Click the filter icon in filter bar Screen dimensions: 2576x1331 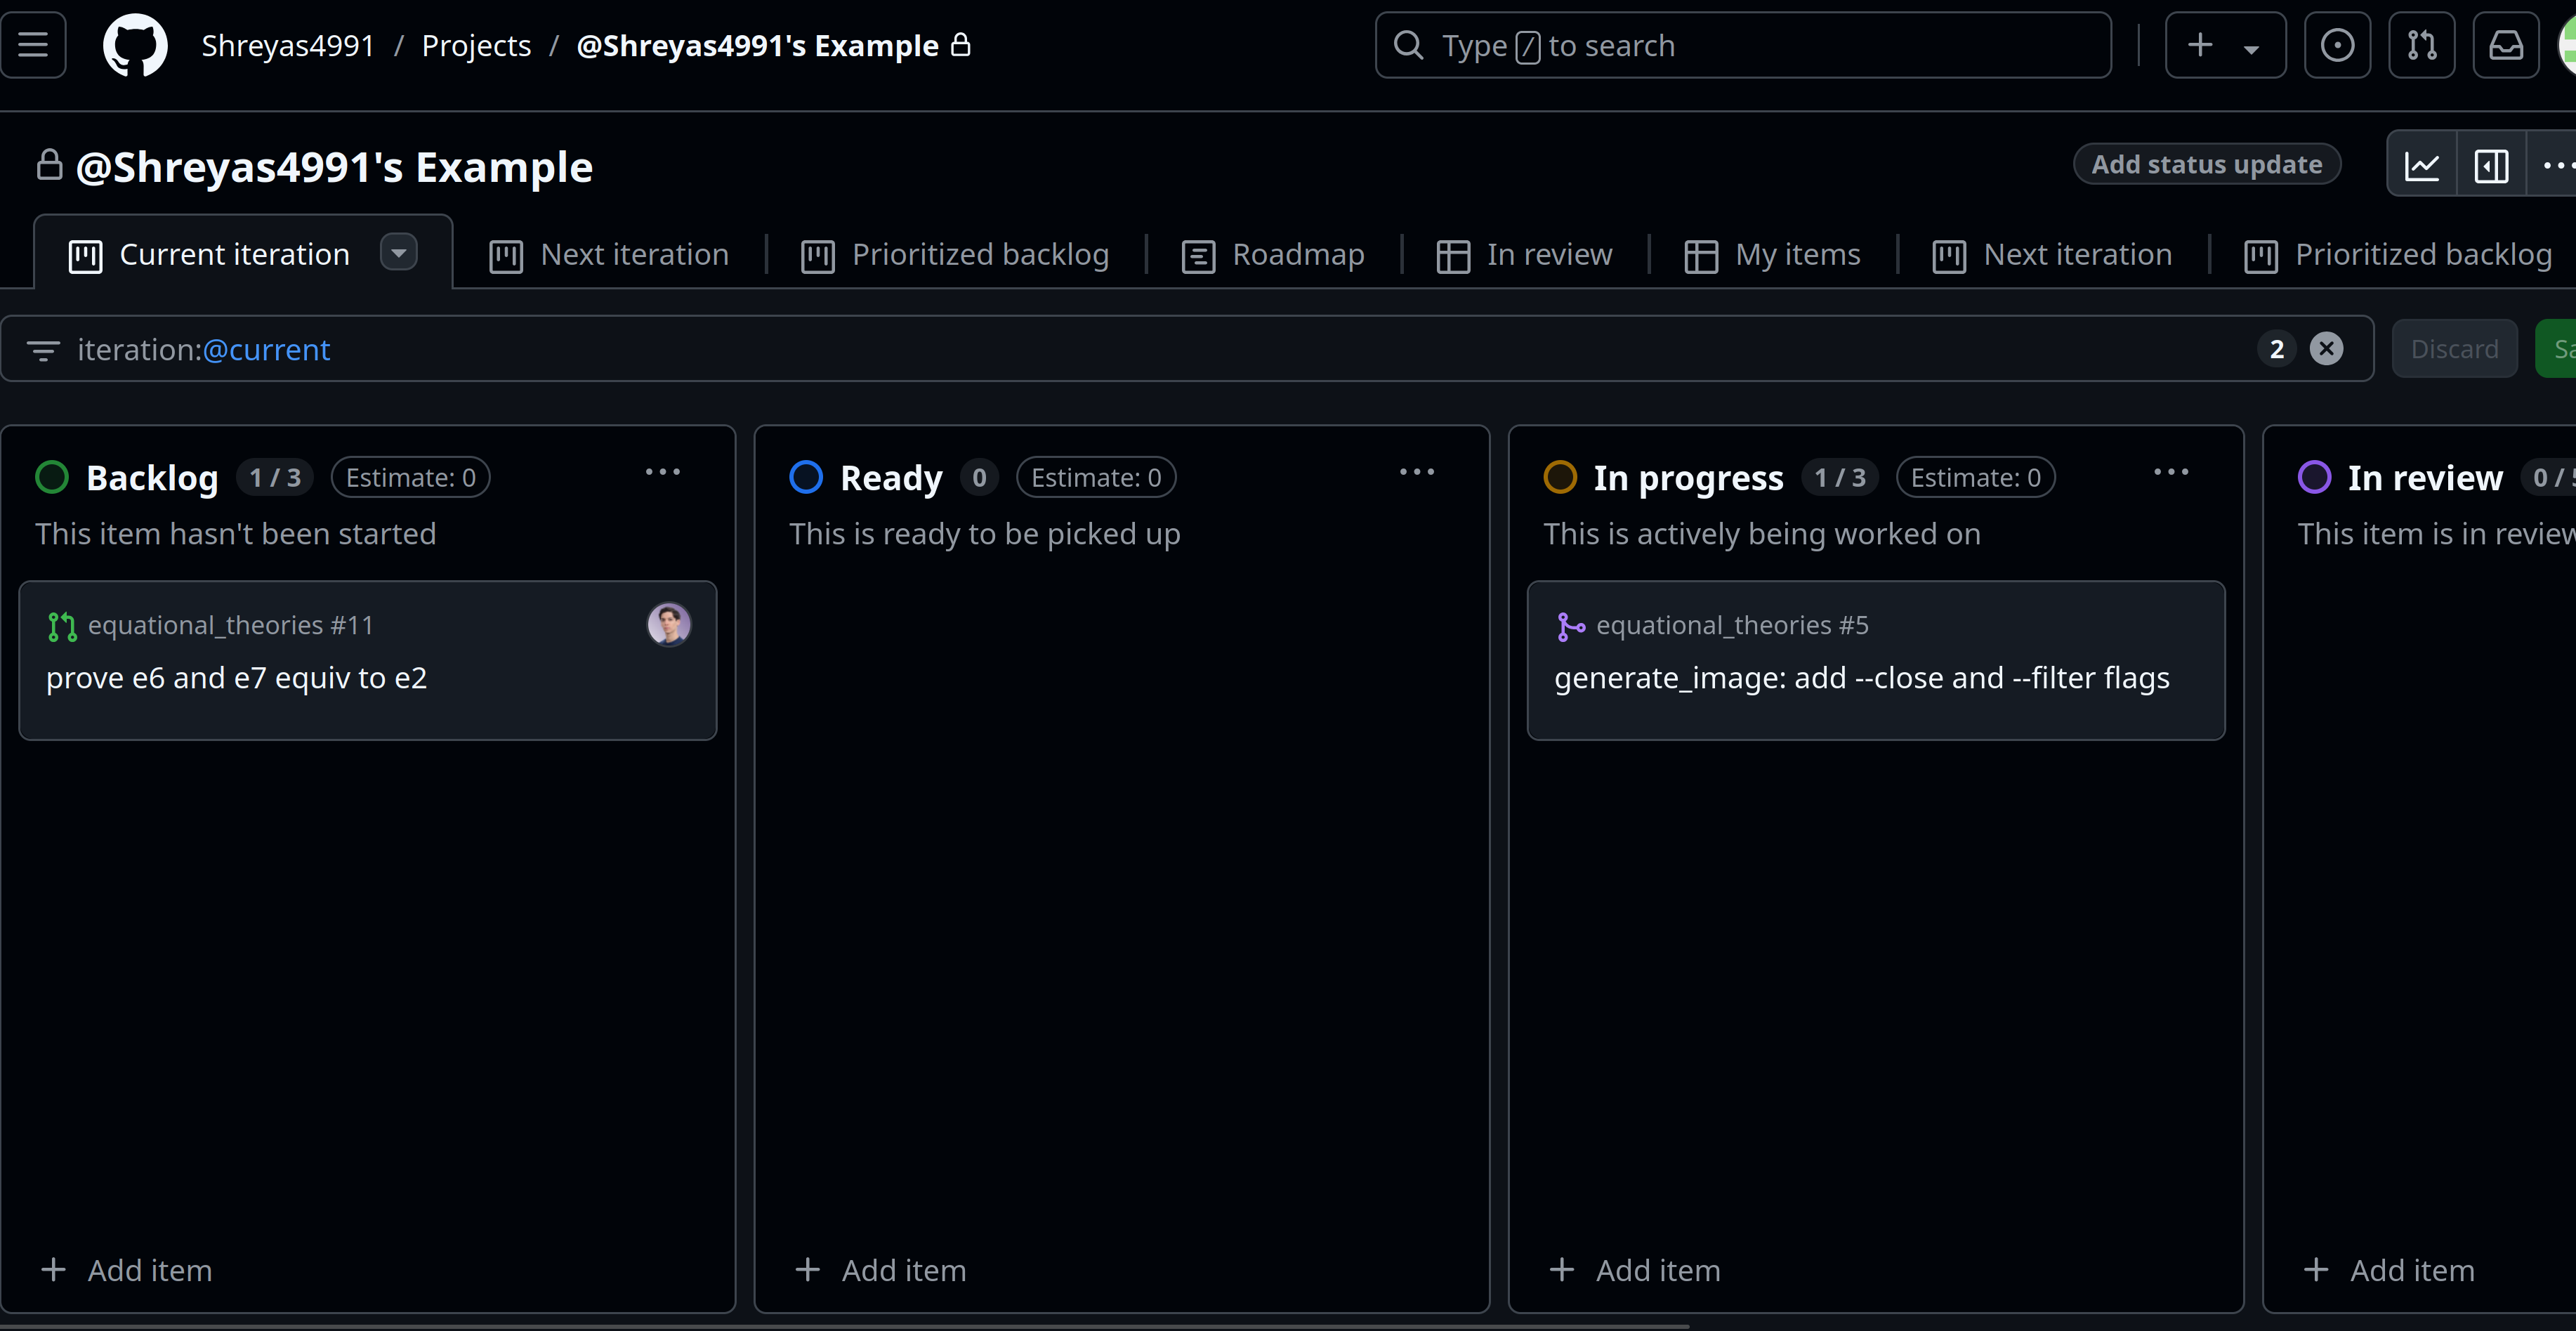(x=43, y=350)
